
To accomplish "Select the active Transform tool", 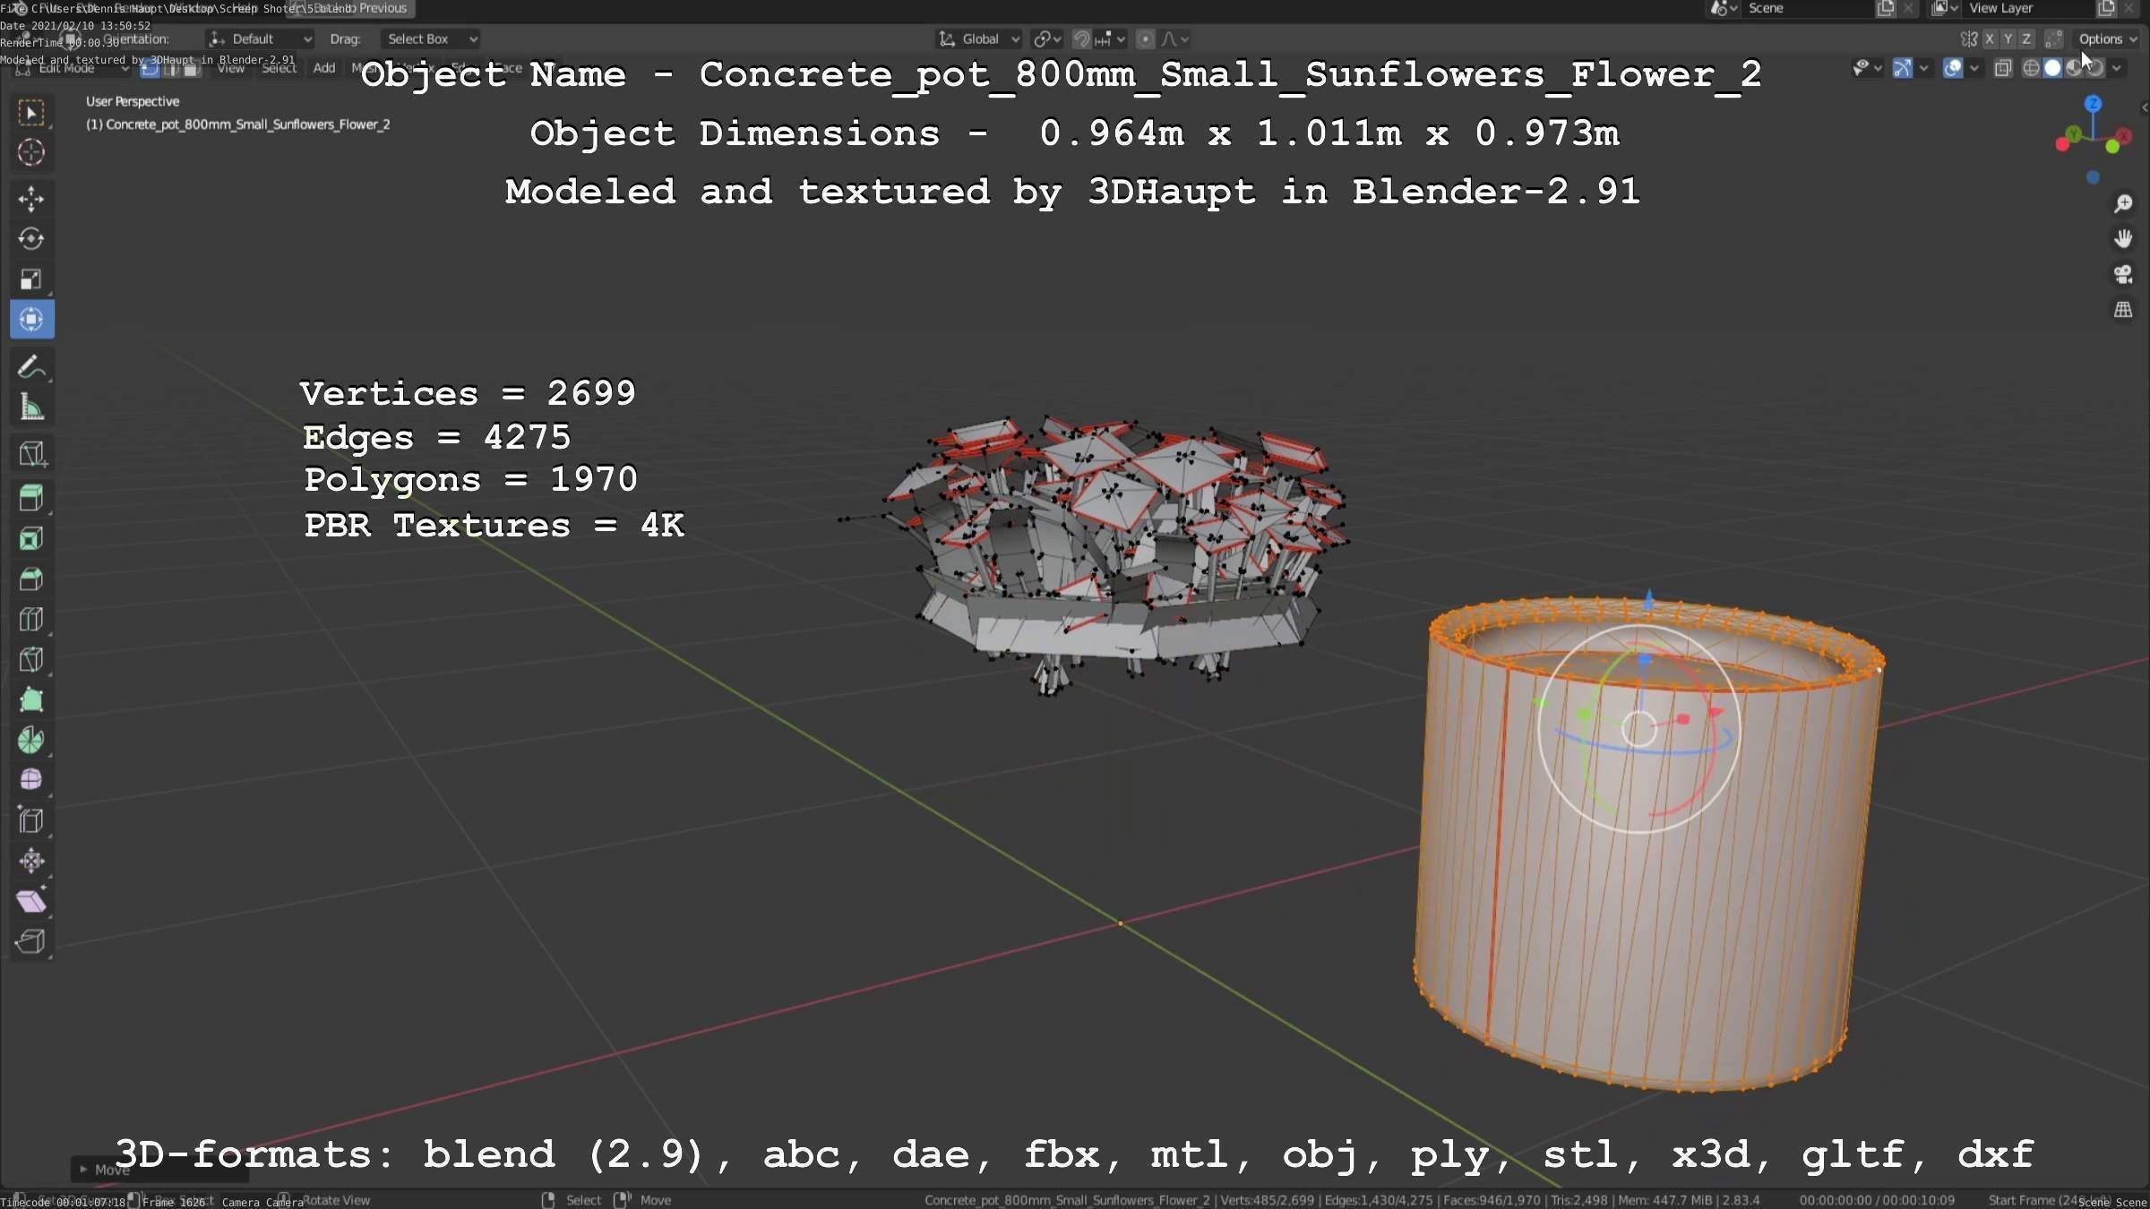I will click(31, 320).
